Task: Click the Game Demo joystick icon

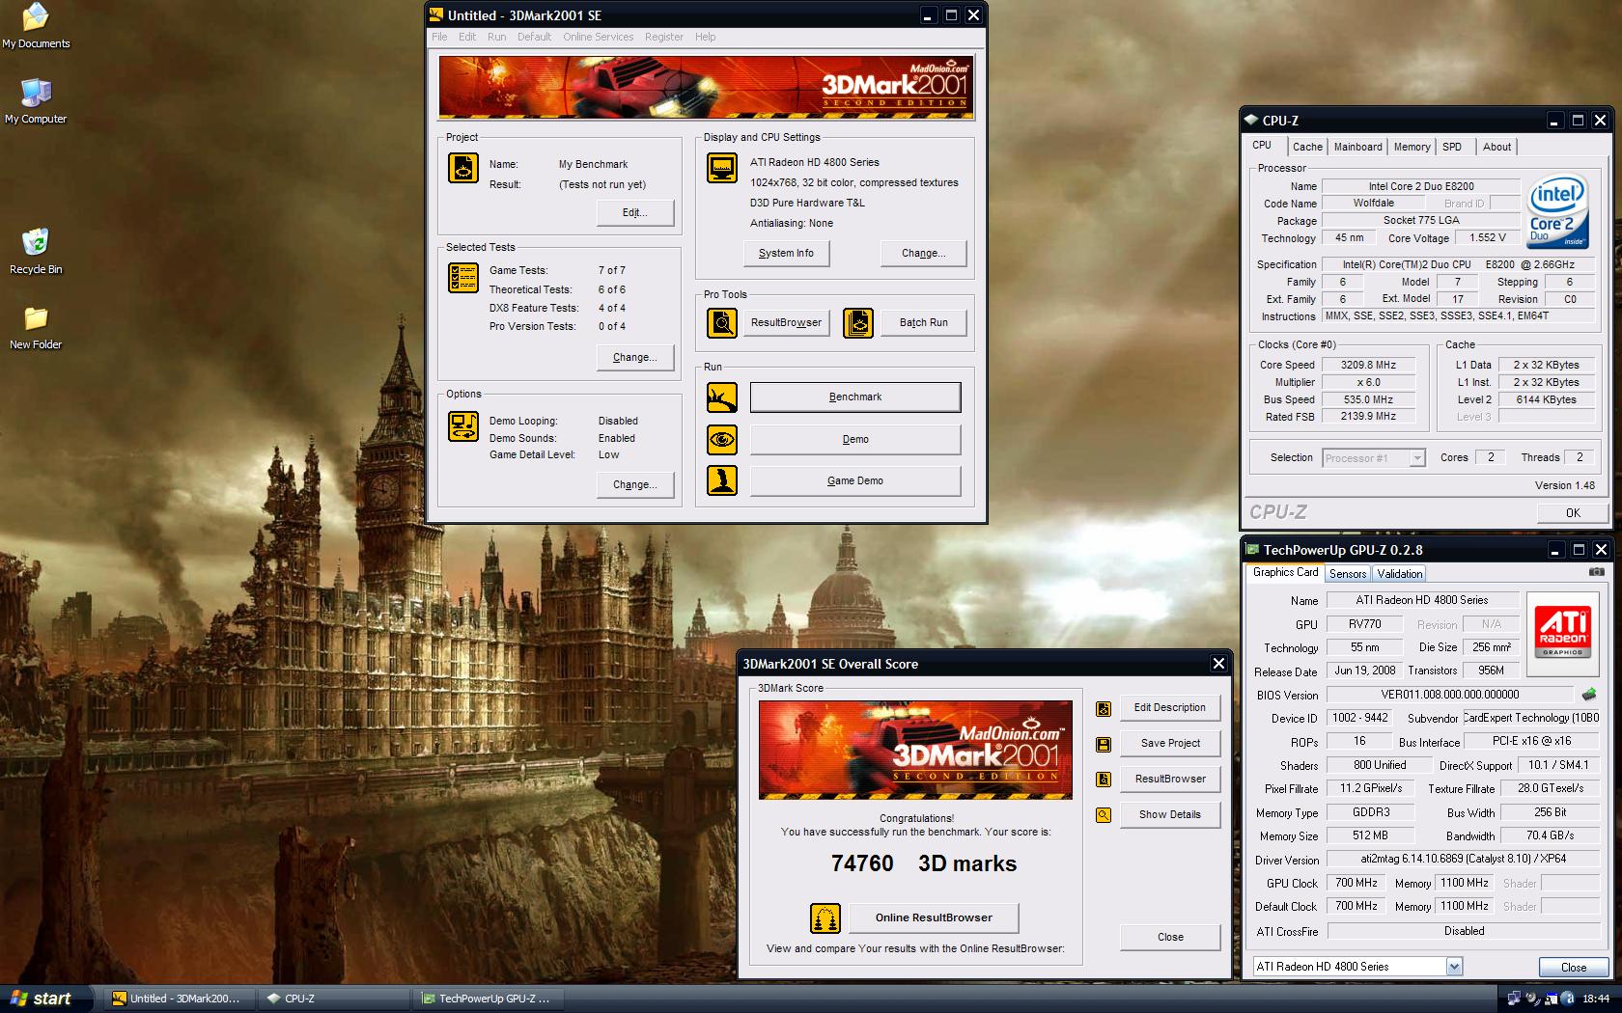Action: tap(722, 480)
